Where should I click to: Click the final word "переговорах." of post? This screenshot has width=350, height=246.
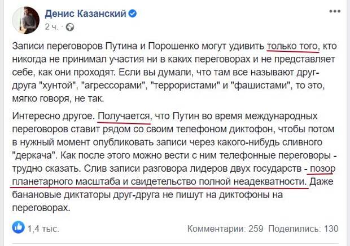(x=41, y=208)
